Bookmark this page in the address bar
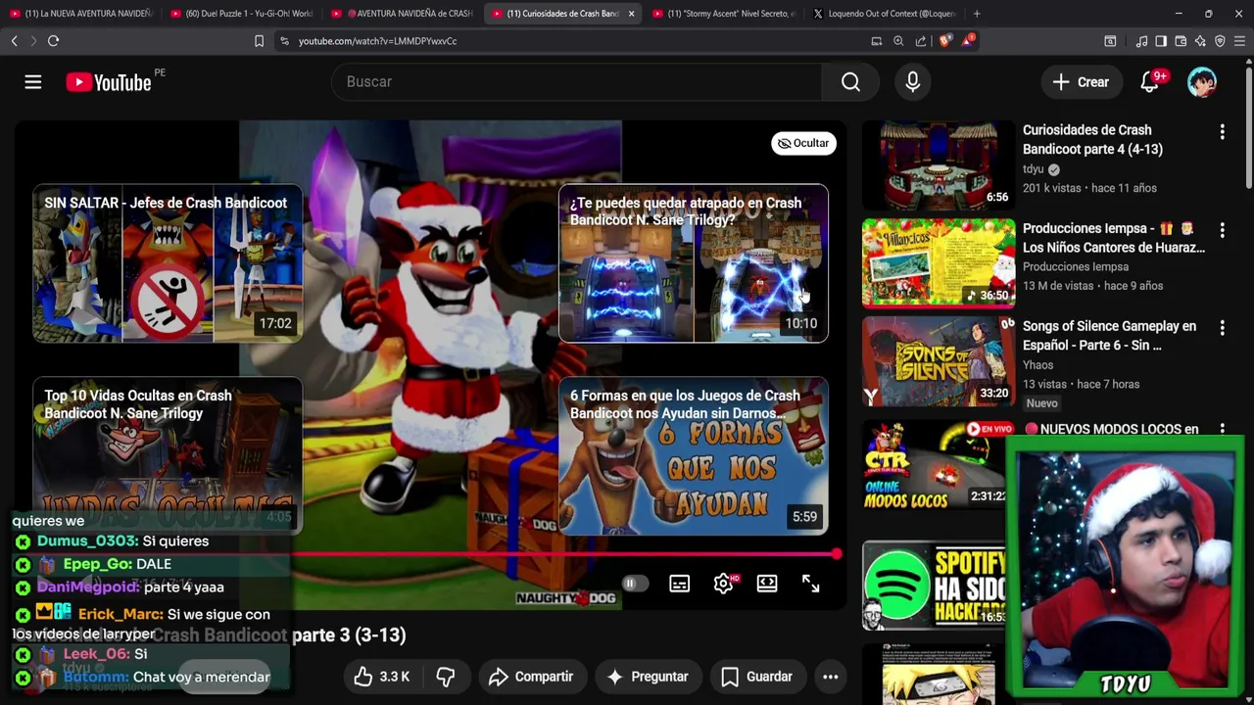 click(259, 41)
